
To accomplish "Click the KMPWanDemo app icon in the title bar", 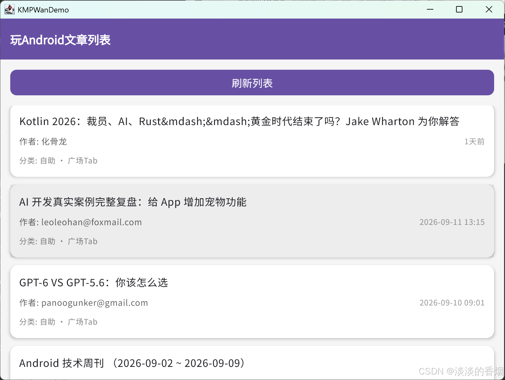I will (9, 10).
